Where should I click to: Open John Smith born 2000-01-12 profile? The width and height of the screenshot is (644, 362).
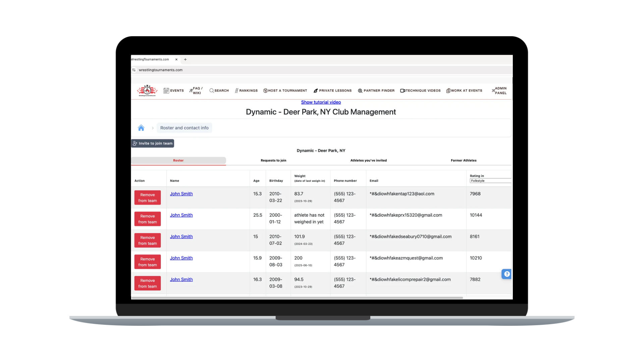[181, 215]
